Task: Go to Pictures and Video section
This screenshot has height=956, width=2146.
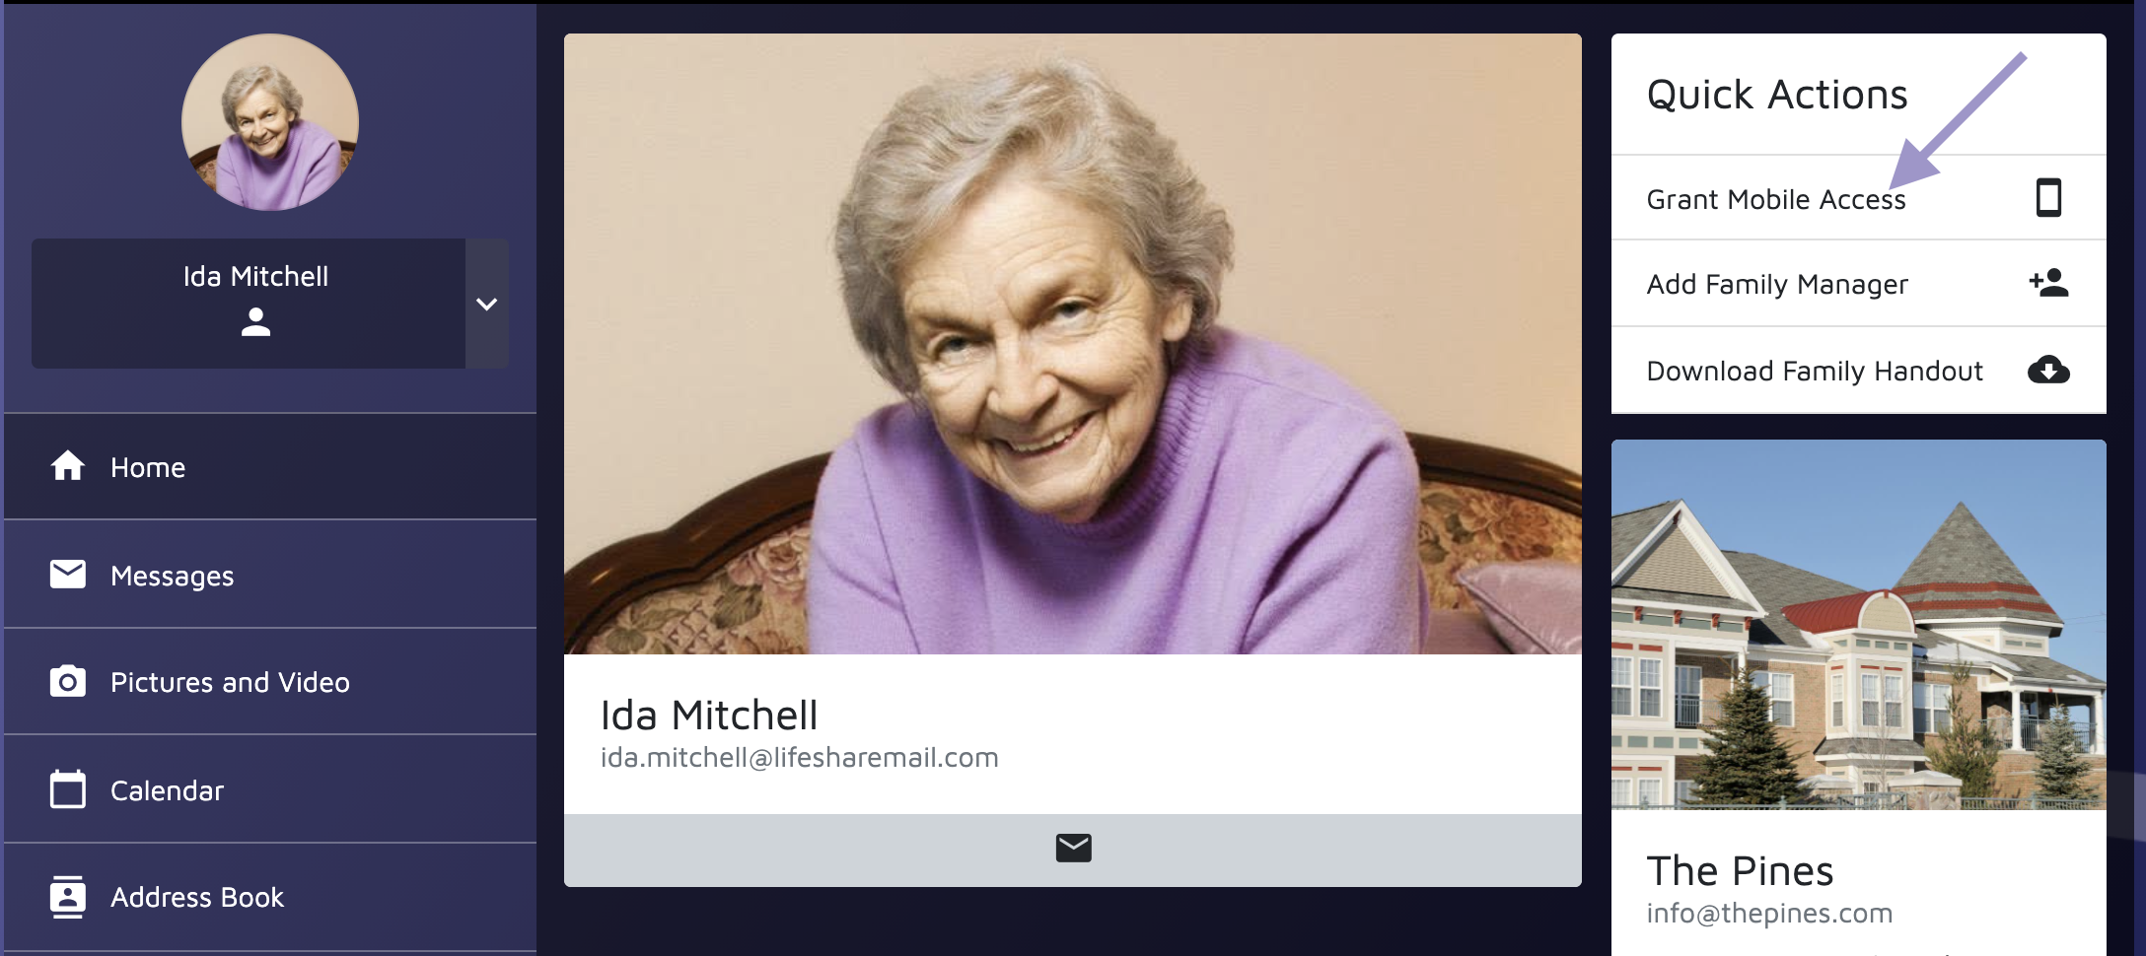Action: coord(270,682)
